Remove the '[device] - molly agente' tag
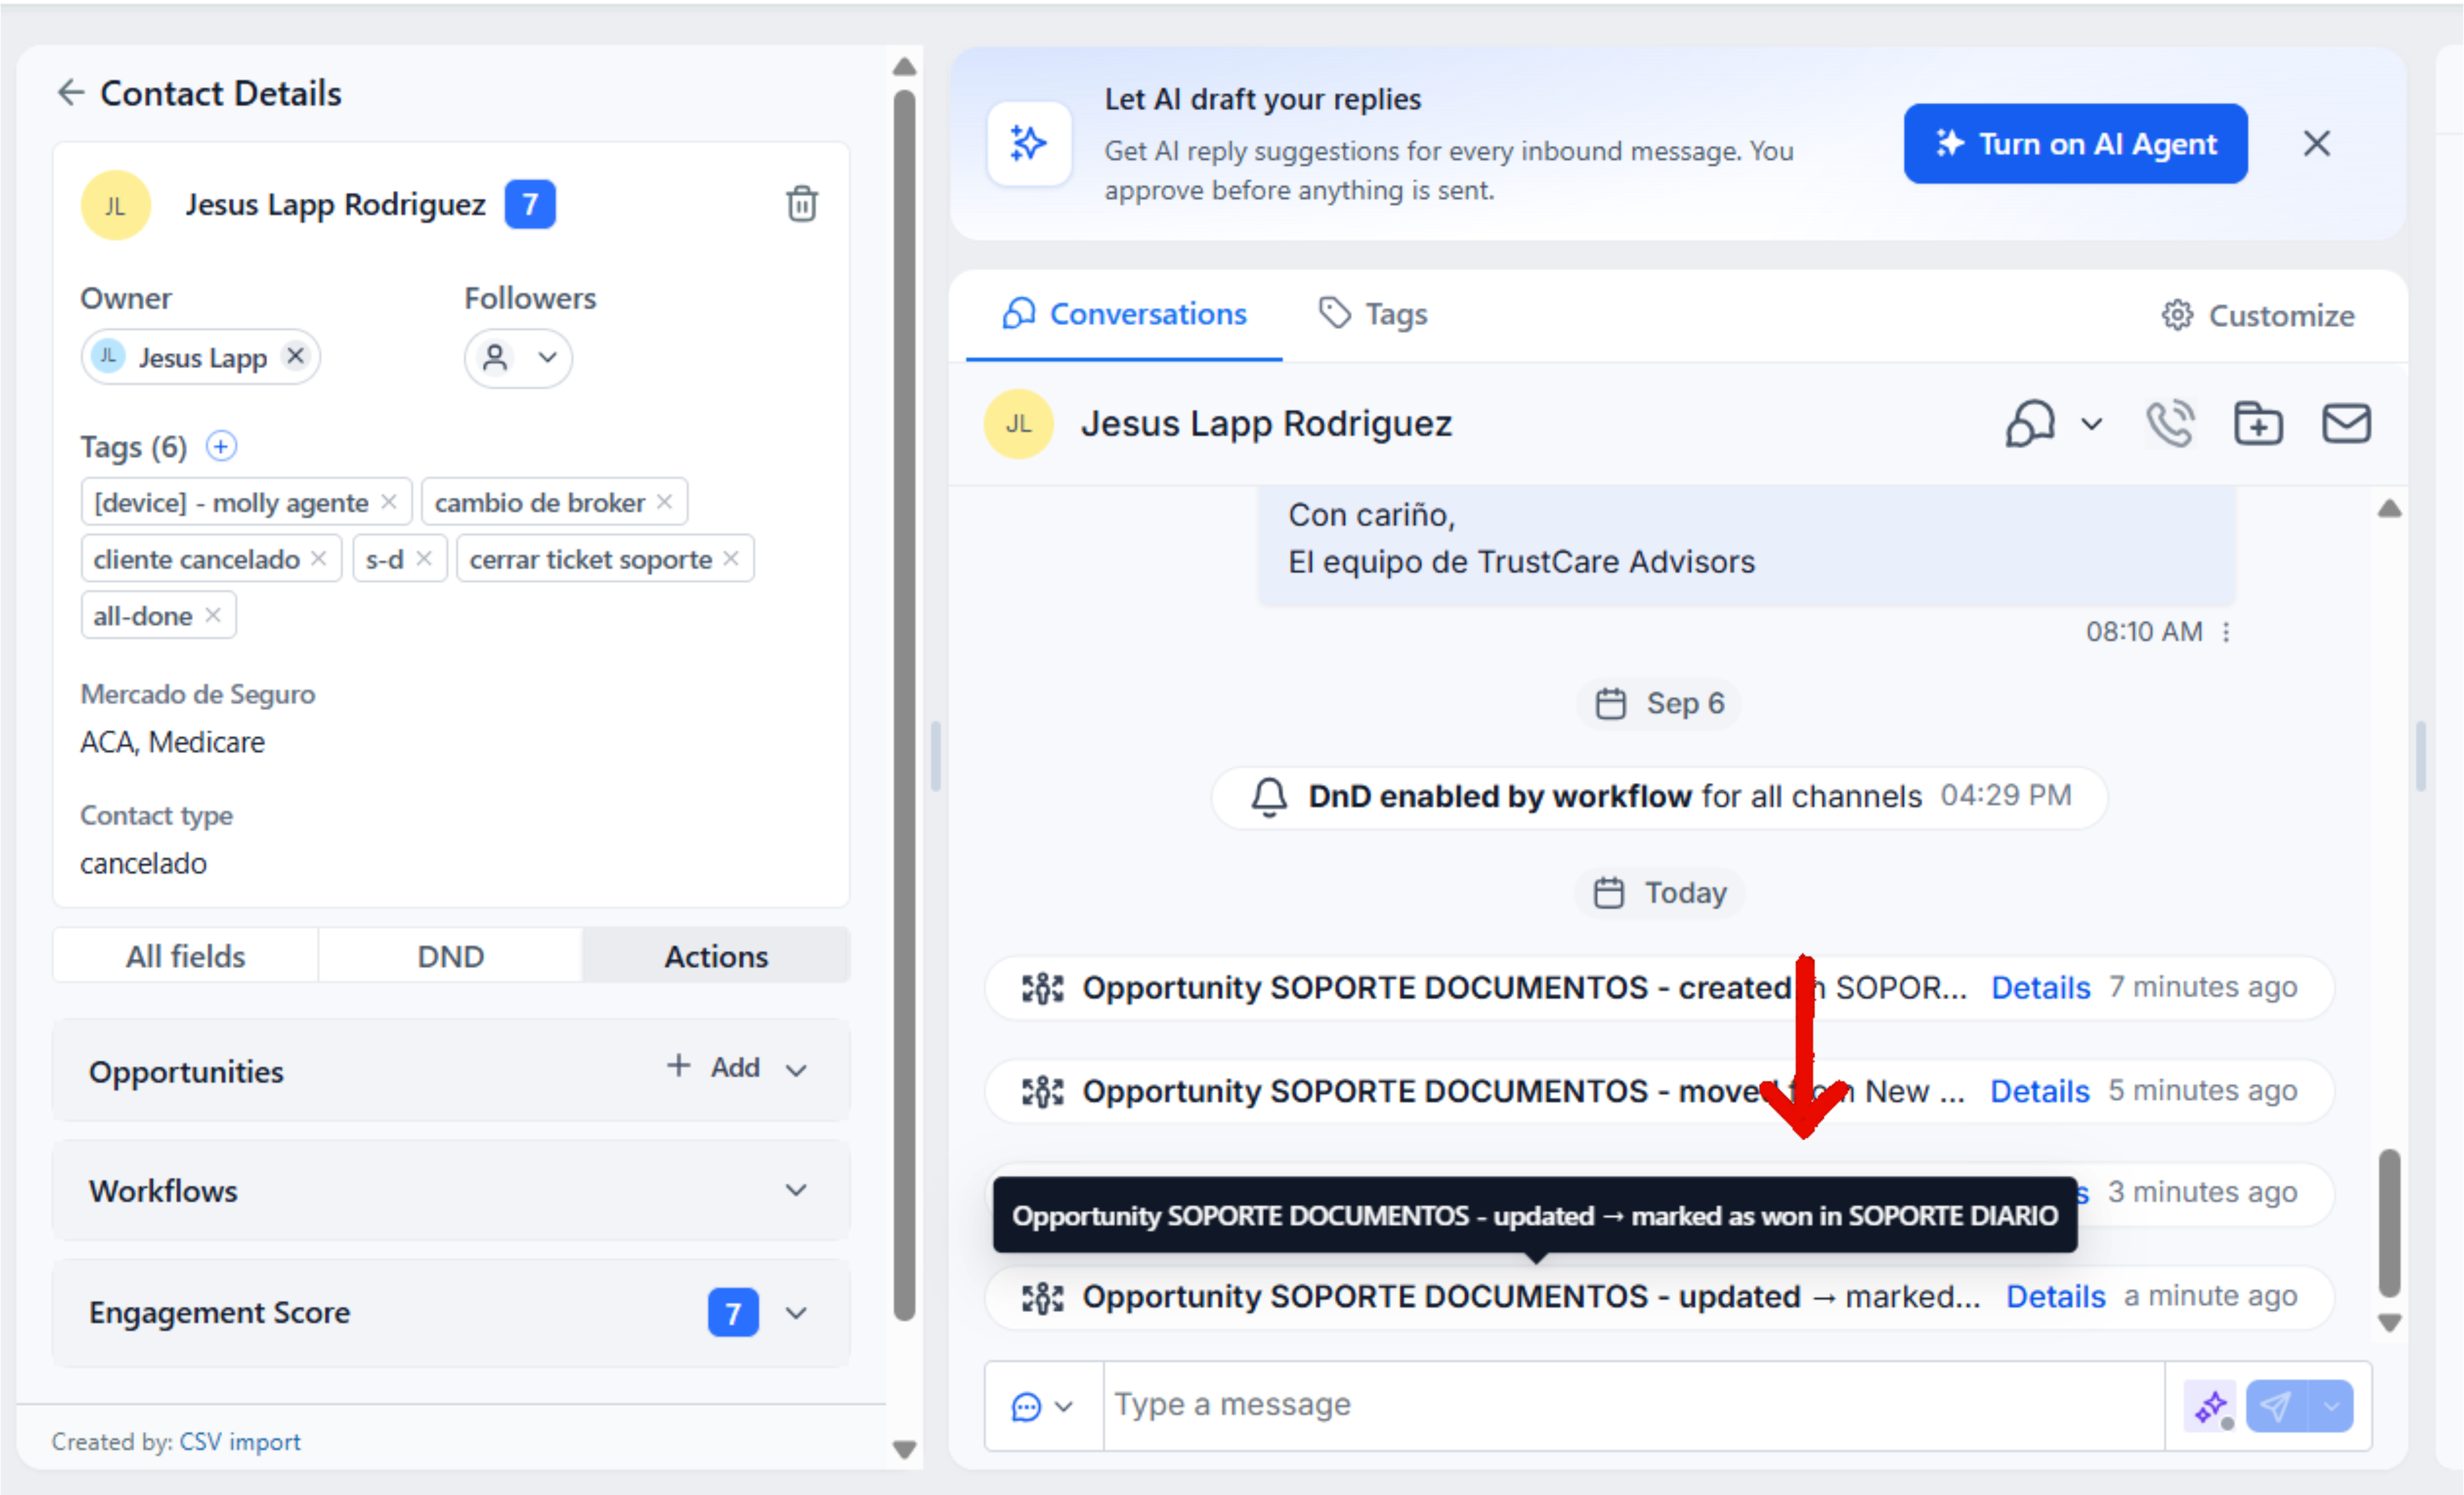Image resolution: width=2464 pixels, height=1495 pixels. [389, 502]
